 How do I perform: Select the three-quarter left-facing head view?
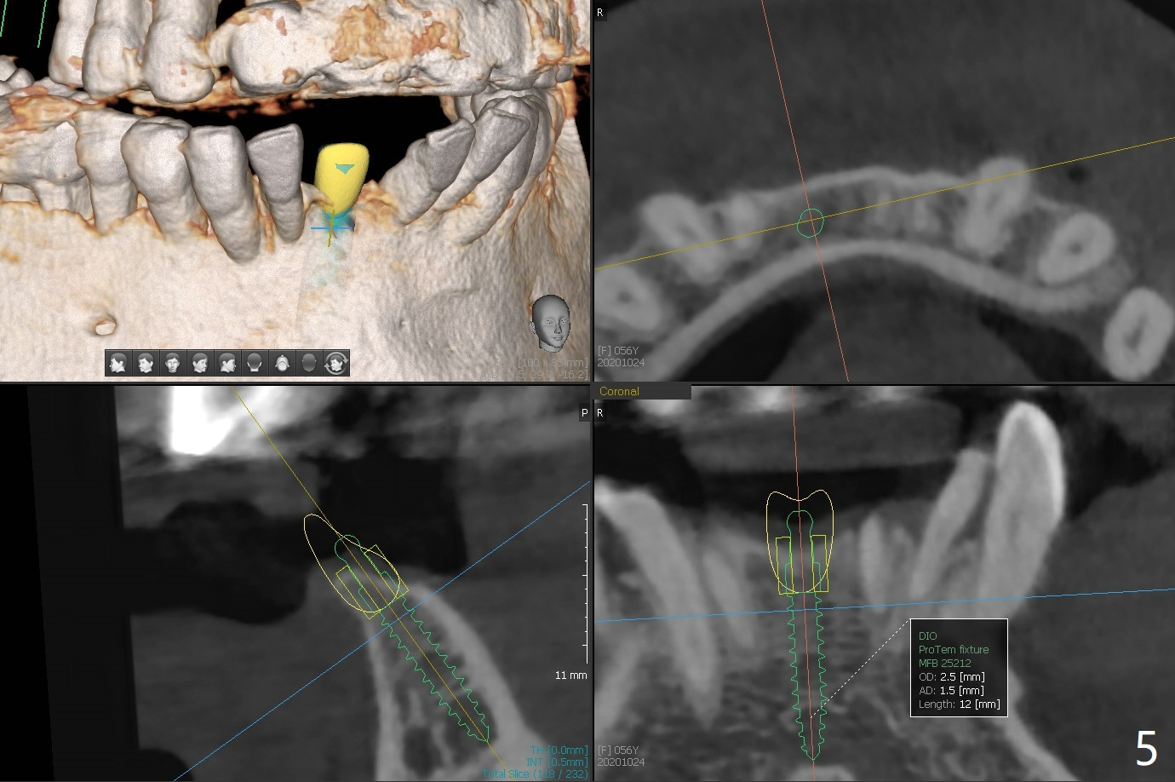(146, 363)
